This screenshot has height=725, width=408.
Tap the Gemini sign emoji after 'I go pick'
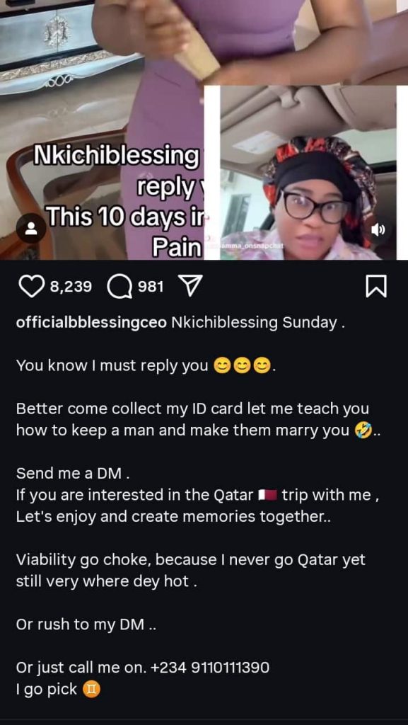[91, 690]
